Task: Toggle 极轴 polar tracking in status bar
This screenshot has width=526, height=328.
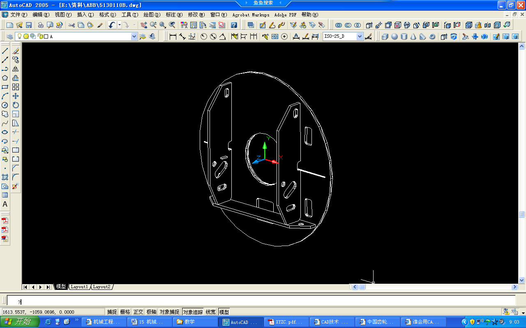Action: 151,312
